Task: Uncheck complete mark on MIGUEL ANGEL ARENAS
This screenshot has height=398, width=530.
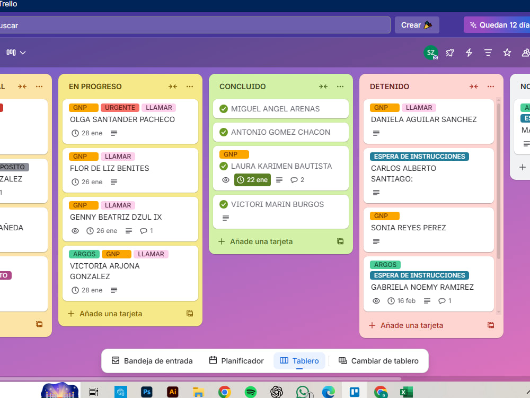Action: [224, 109]
